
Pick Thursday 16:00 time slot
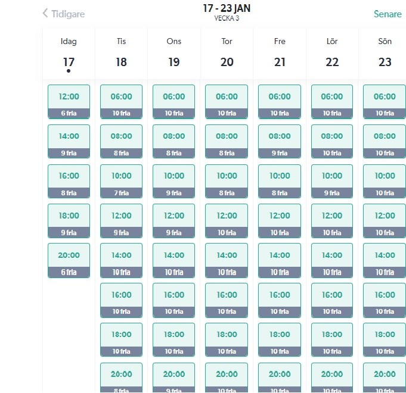click(227, 300)
